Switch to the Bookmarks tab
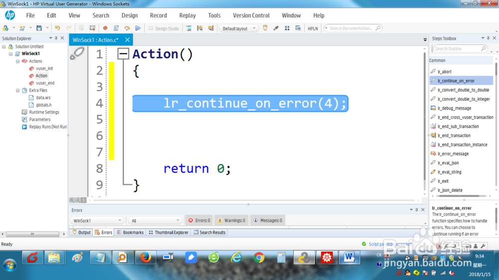The height and width of the screenshot is (280, 499). (x=130, y=232)
